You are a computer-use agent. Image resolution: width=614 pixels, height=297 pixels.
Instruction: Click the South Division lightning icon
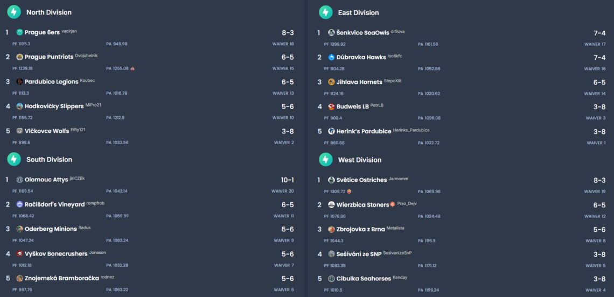point(14,159)
